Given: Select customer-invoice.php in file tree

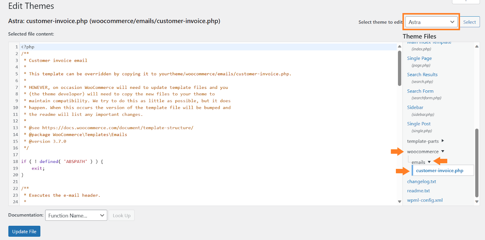Looking at the screenshot, I should (443, 170).
